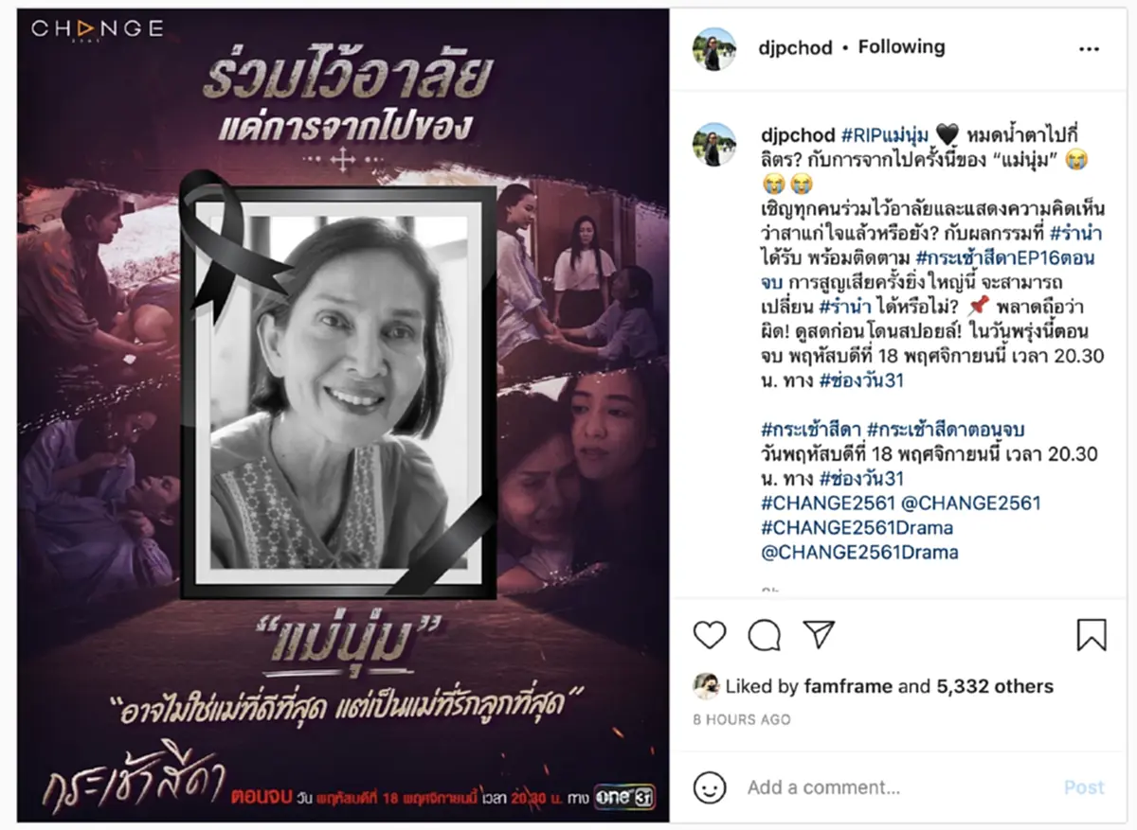Click the Post comment button
The image size is (1137, 830).
[1084, 787]
